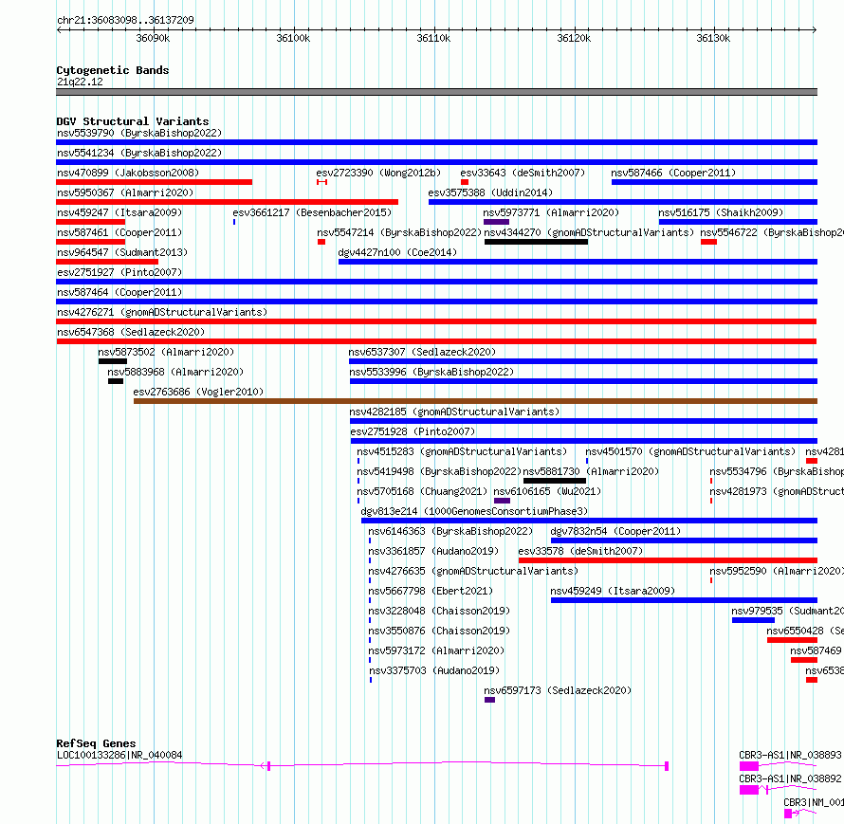Select dgv7832n54 (Cooper2011) label
Viewport: 844px width, 824px height.
(x=615, y=531)
